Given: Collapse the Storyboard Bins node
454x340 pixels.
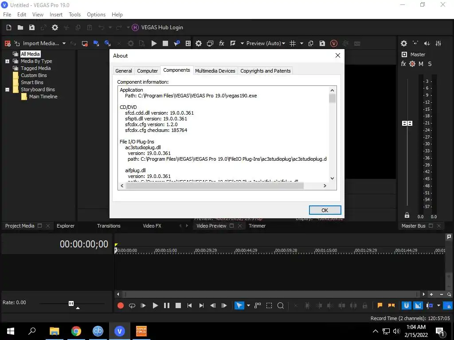Looking at the screenshot, I should [7, 89].
